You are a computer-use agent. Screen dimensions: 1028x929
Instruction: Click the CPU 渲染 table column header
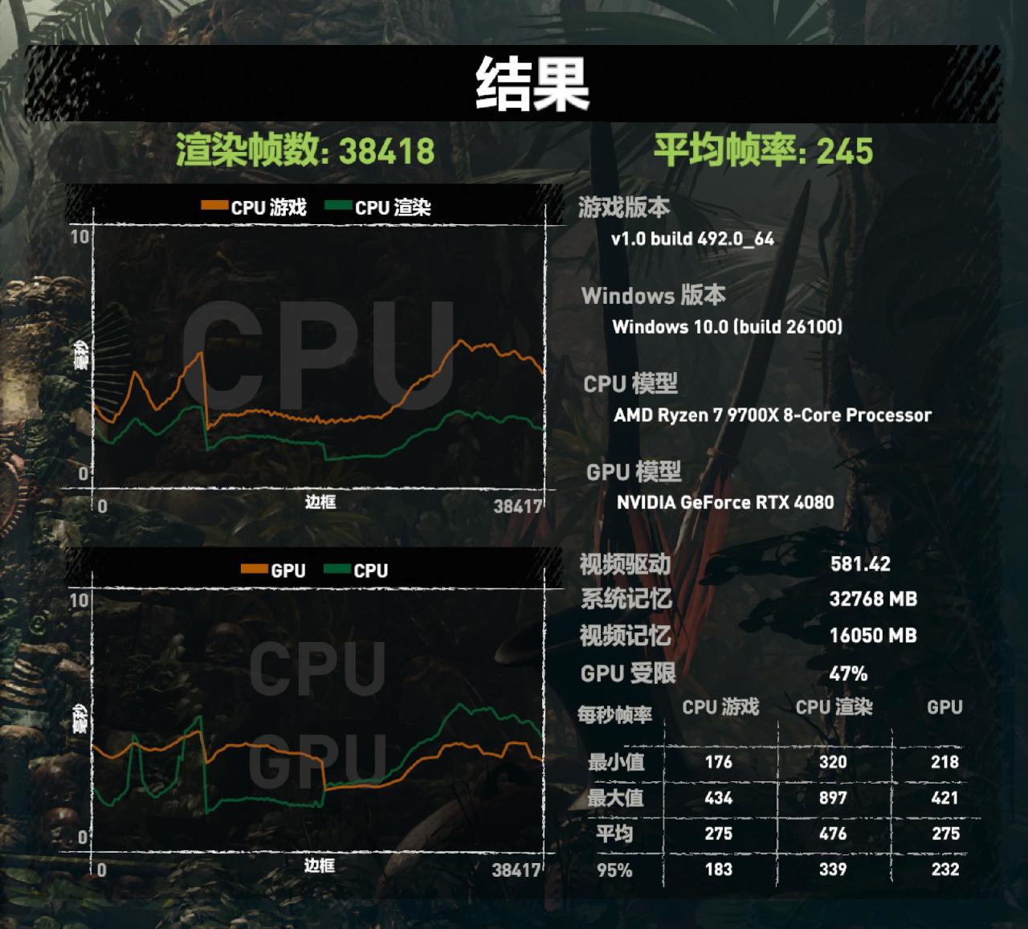tap(834, 707)
